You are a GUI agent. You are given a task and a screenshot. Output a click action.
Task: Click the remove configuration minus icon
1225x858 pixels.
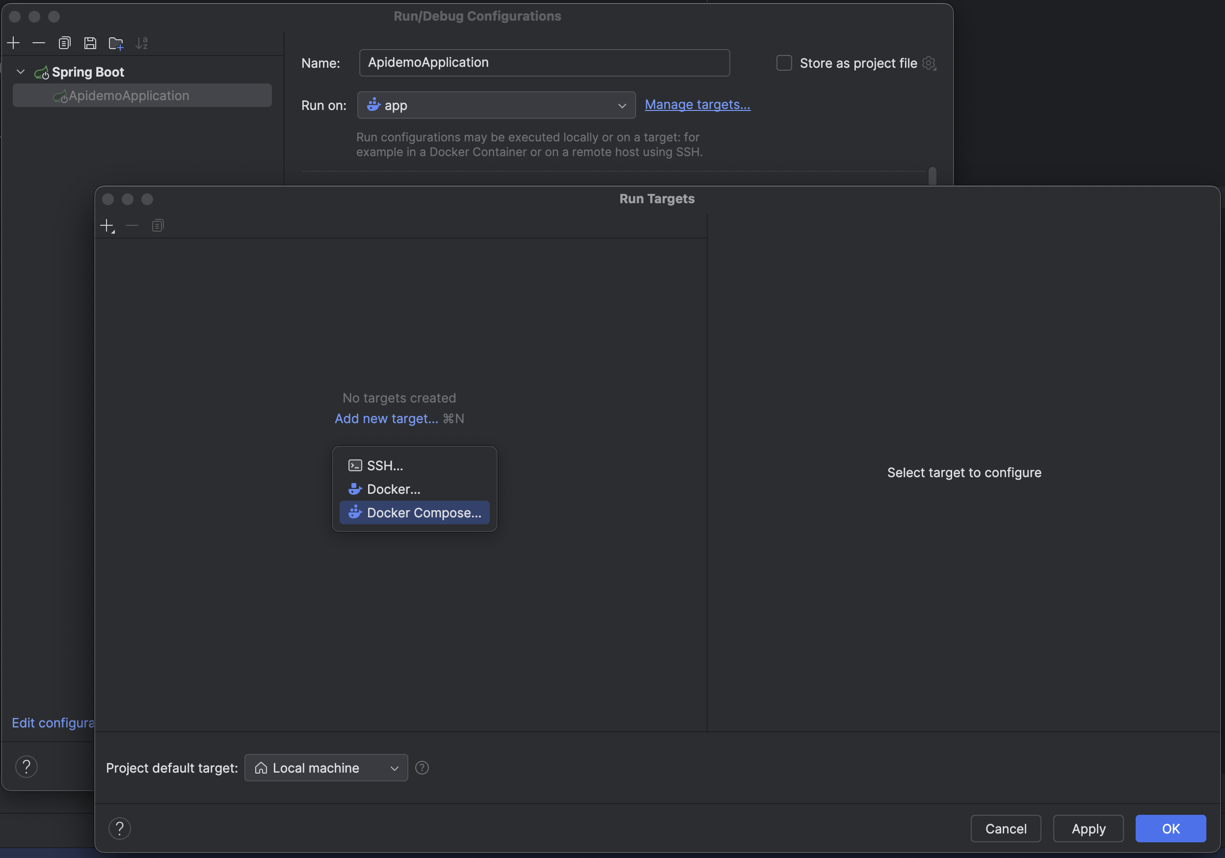point(39,43)
